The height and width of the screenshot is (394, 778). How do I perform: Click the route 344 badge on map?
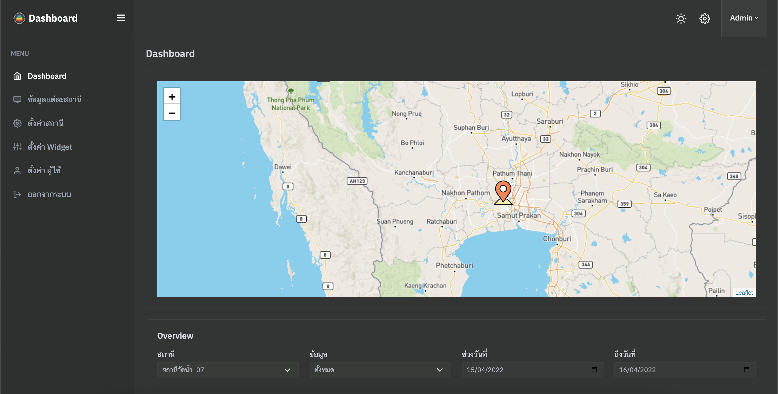586,264
